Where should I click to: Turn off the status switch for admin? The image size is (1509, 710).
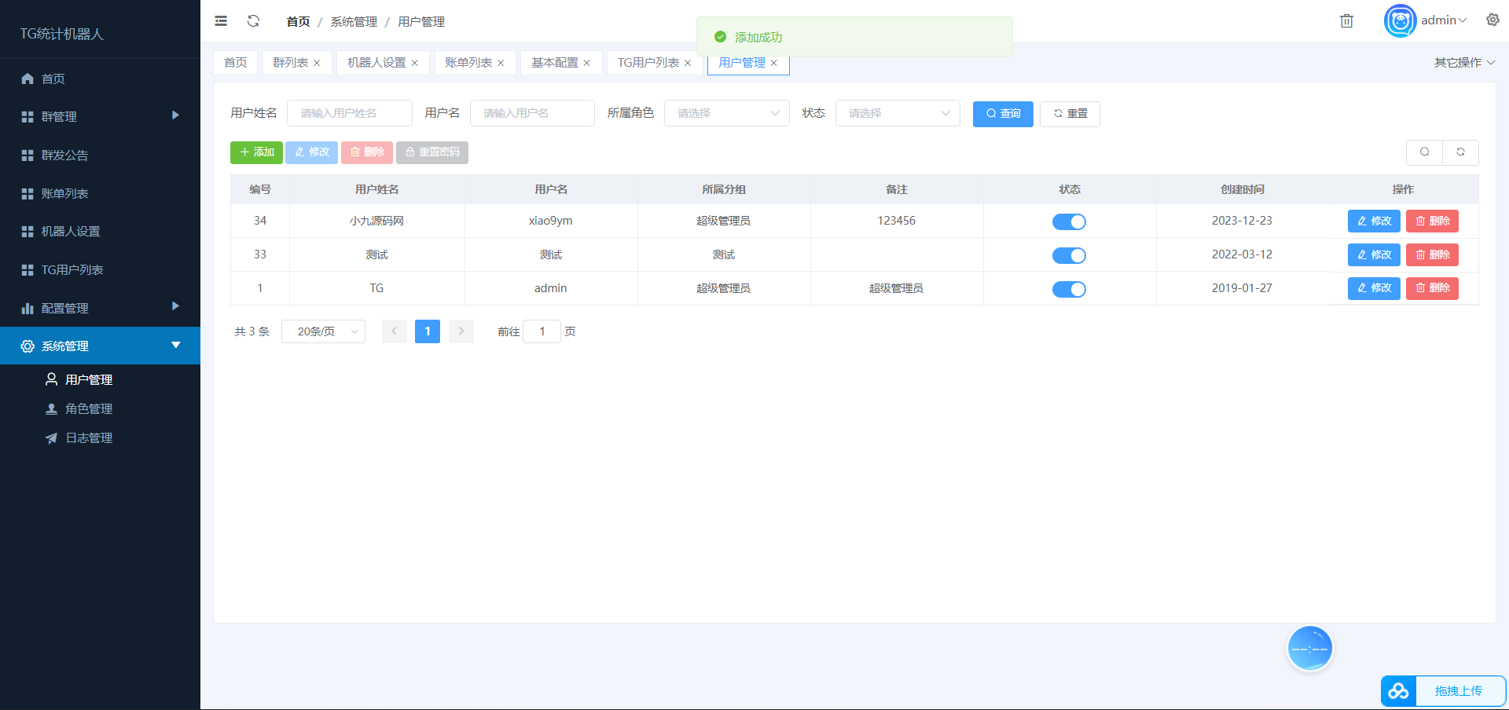click(1069, 289)
